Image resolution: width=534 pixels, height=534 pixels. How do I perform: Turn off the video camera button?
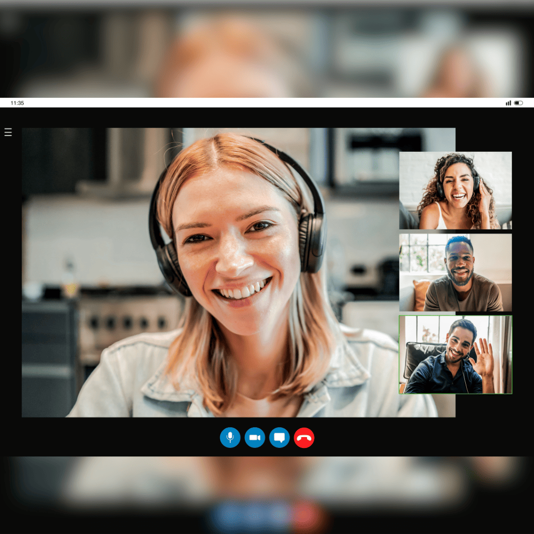255,438
